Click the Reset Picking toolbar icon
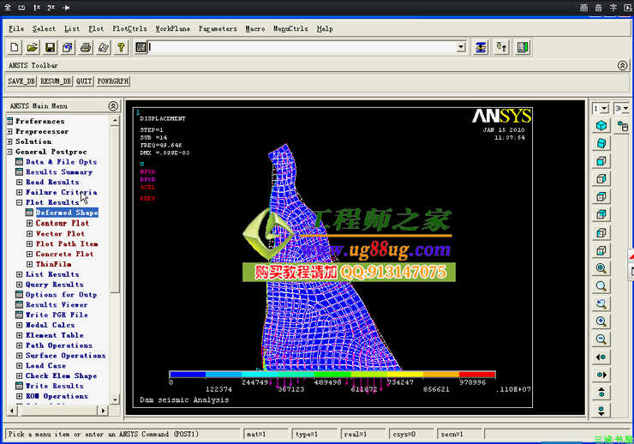Viewport: 634px width, 444px height. tap(502, 47)
